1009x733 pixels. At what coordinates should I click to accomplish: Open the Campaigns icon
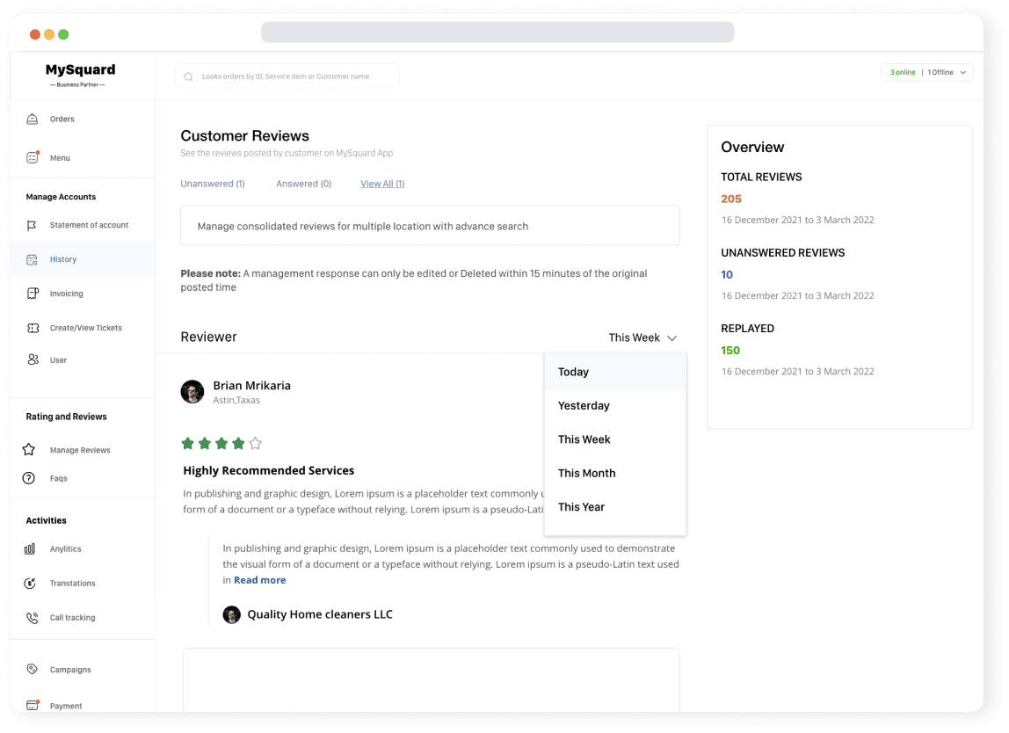(31, 670)
